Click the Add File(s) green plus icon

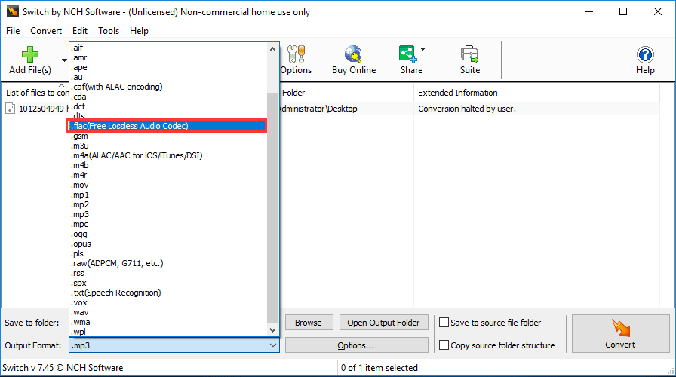(29, 54)
